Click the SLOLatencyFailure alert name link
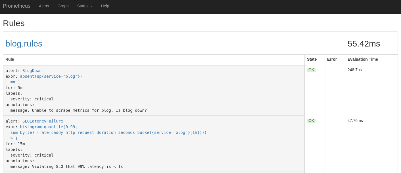The image size is (401, 173). coord(43,121)
